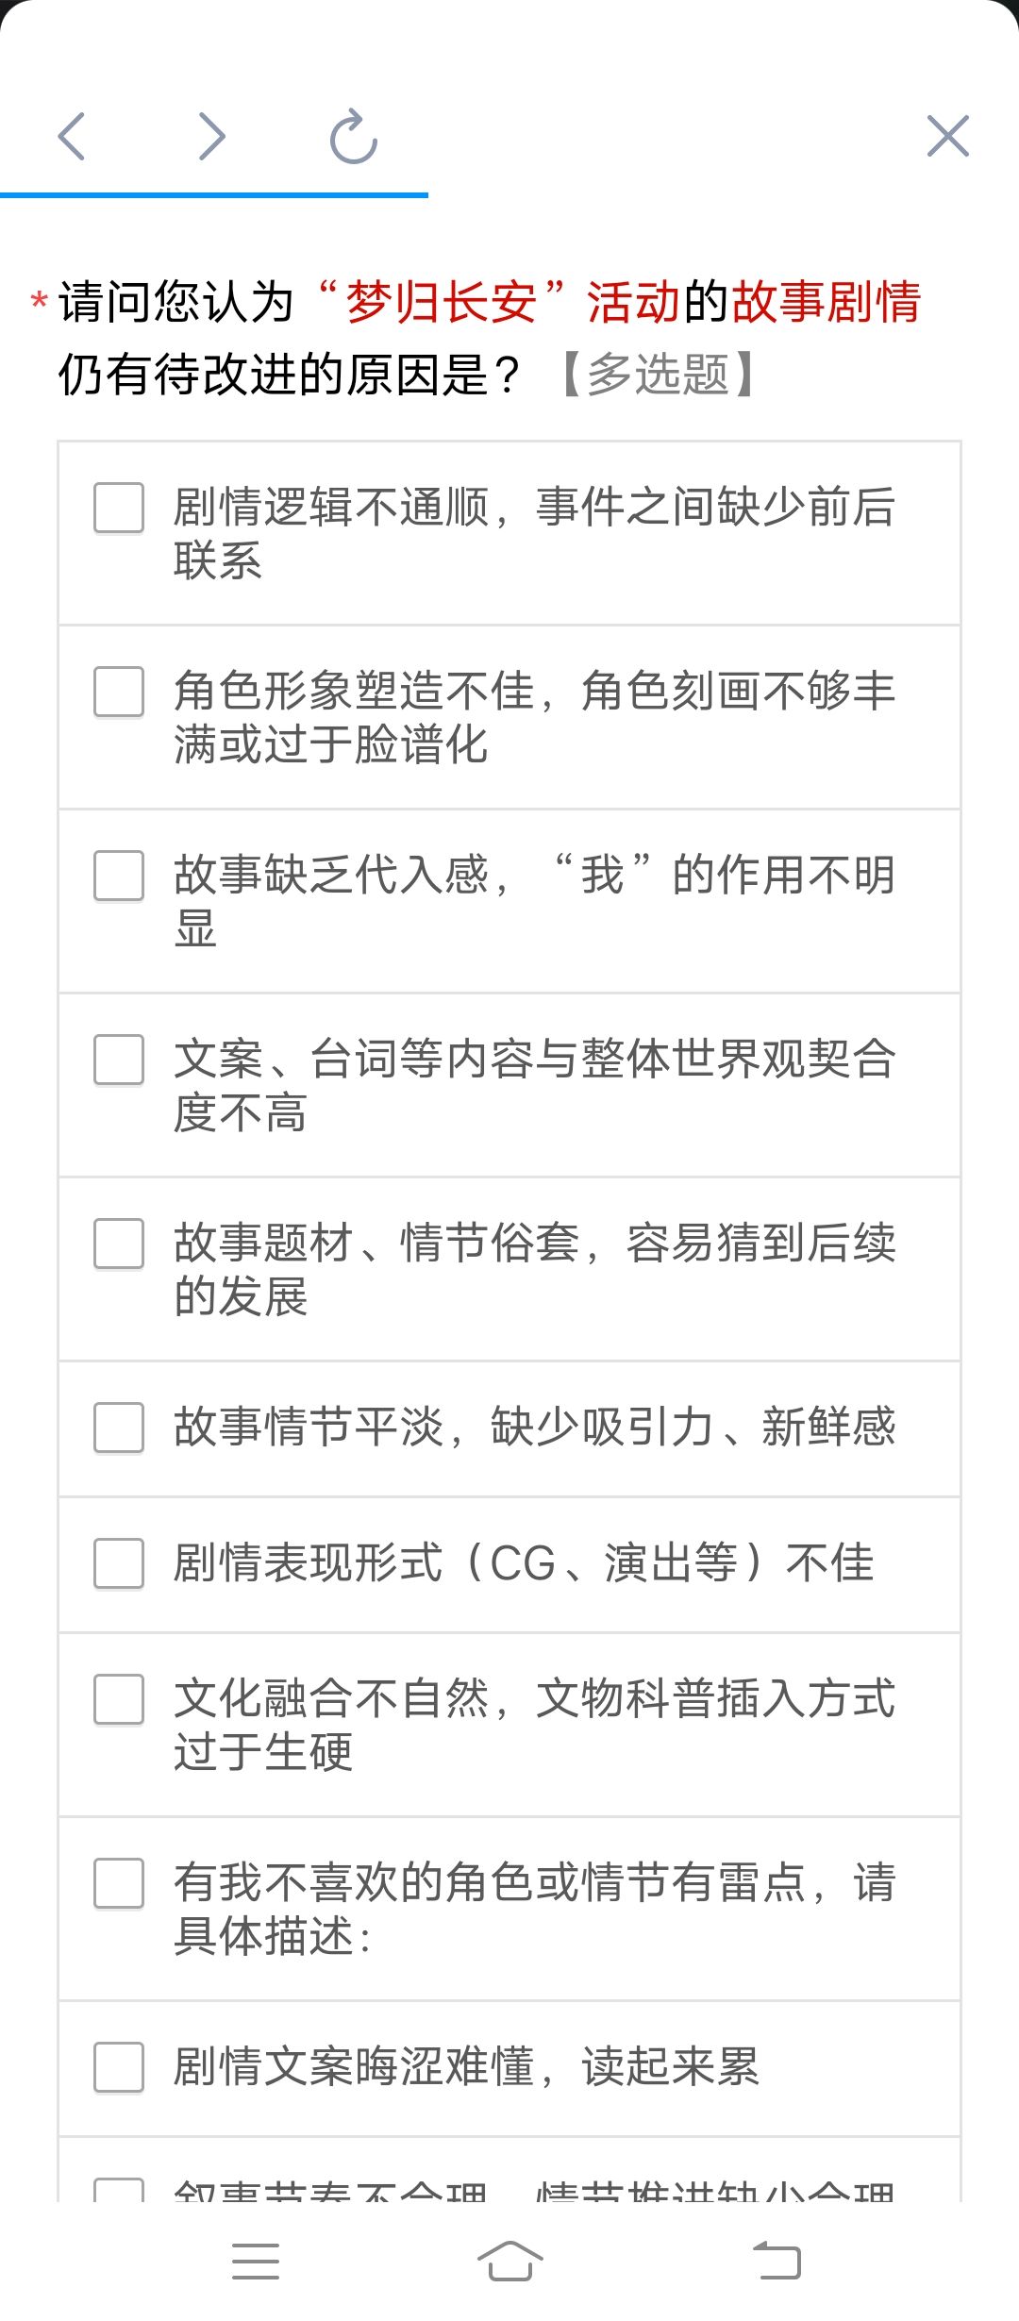Go to the Android home screen
This screenshot has height=2321, width=1019.
509,2261
